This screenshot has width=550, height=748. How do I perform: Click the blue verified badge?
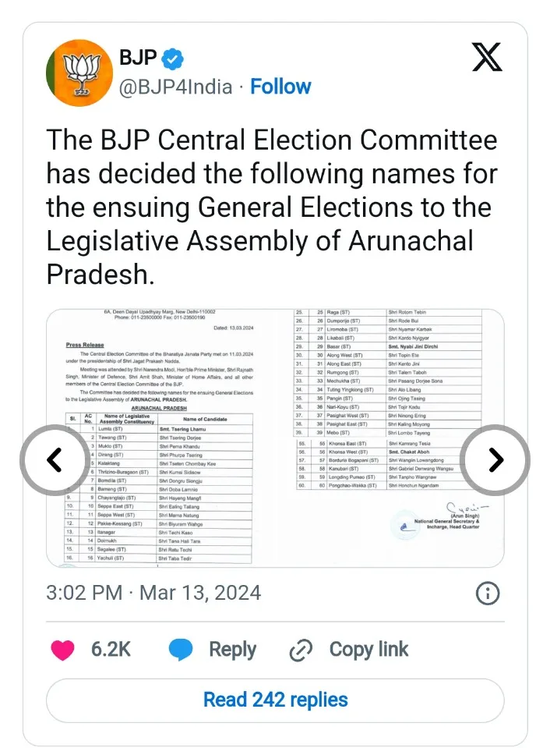(x=175, y=58)
